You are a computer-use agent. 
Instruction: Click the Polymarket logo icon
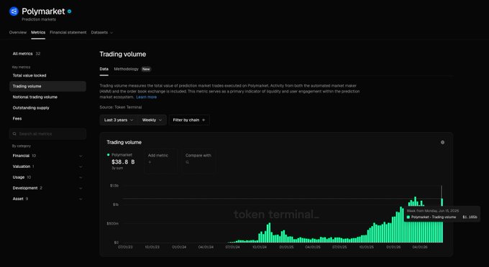[14, 11]
